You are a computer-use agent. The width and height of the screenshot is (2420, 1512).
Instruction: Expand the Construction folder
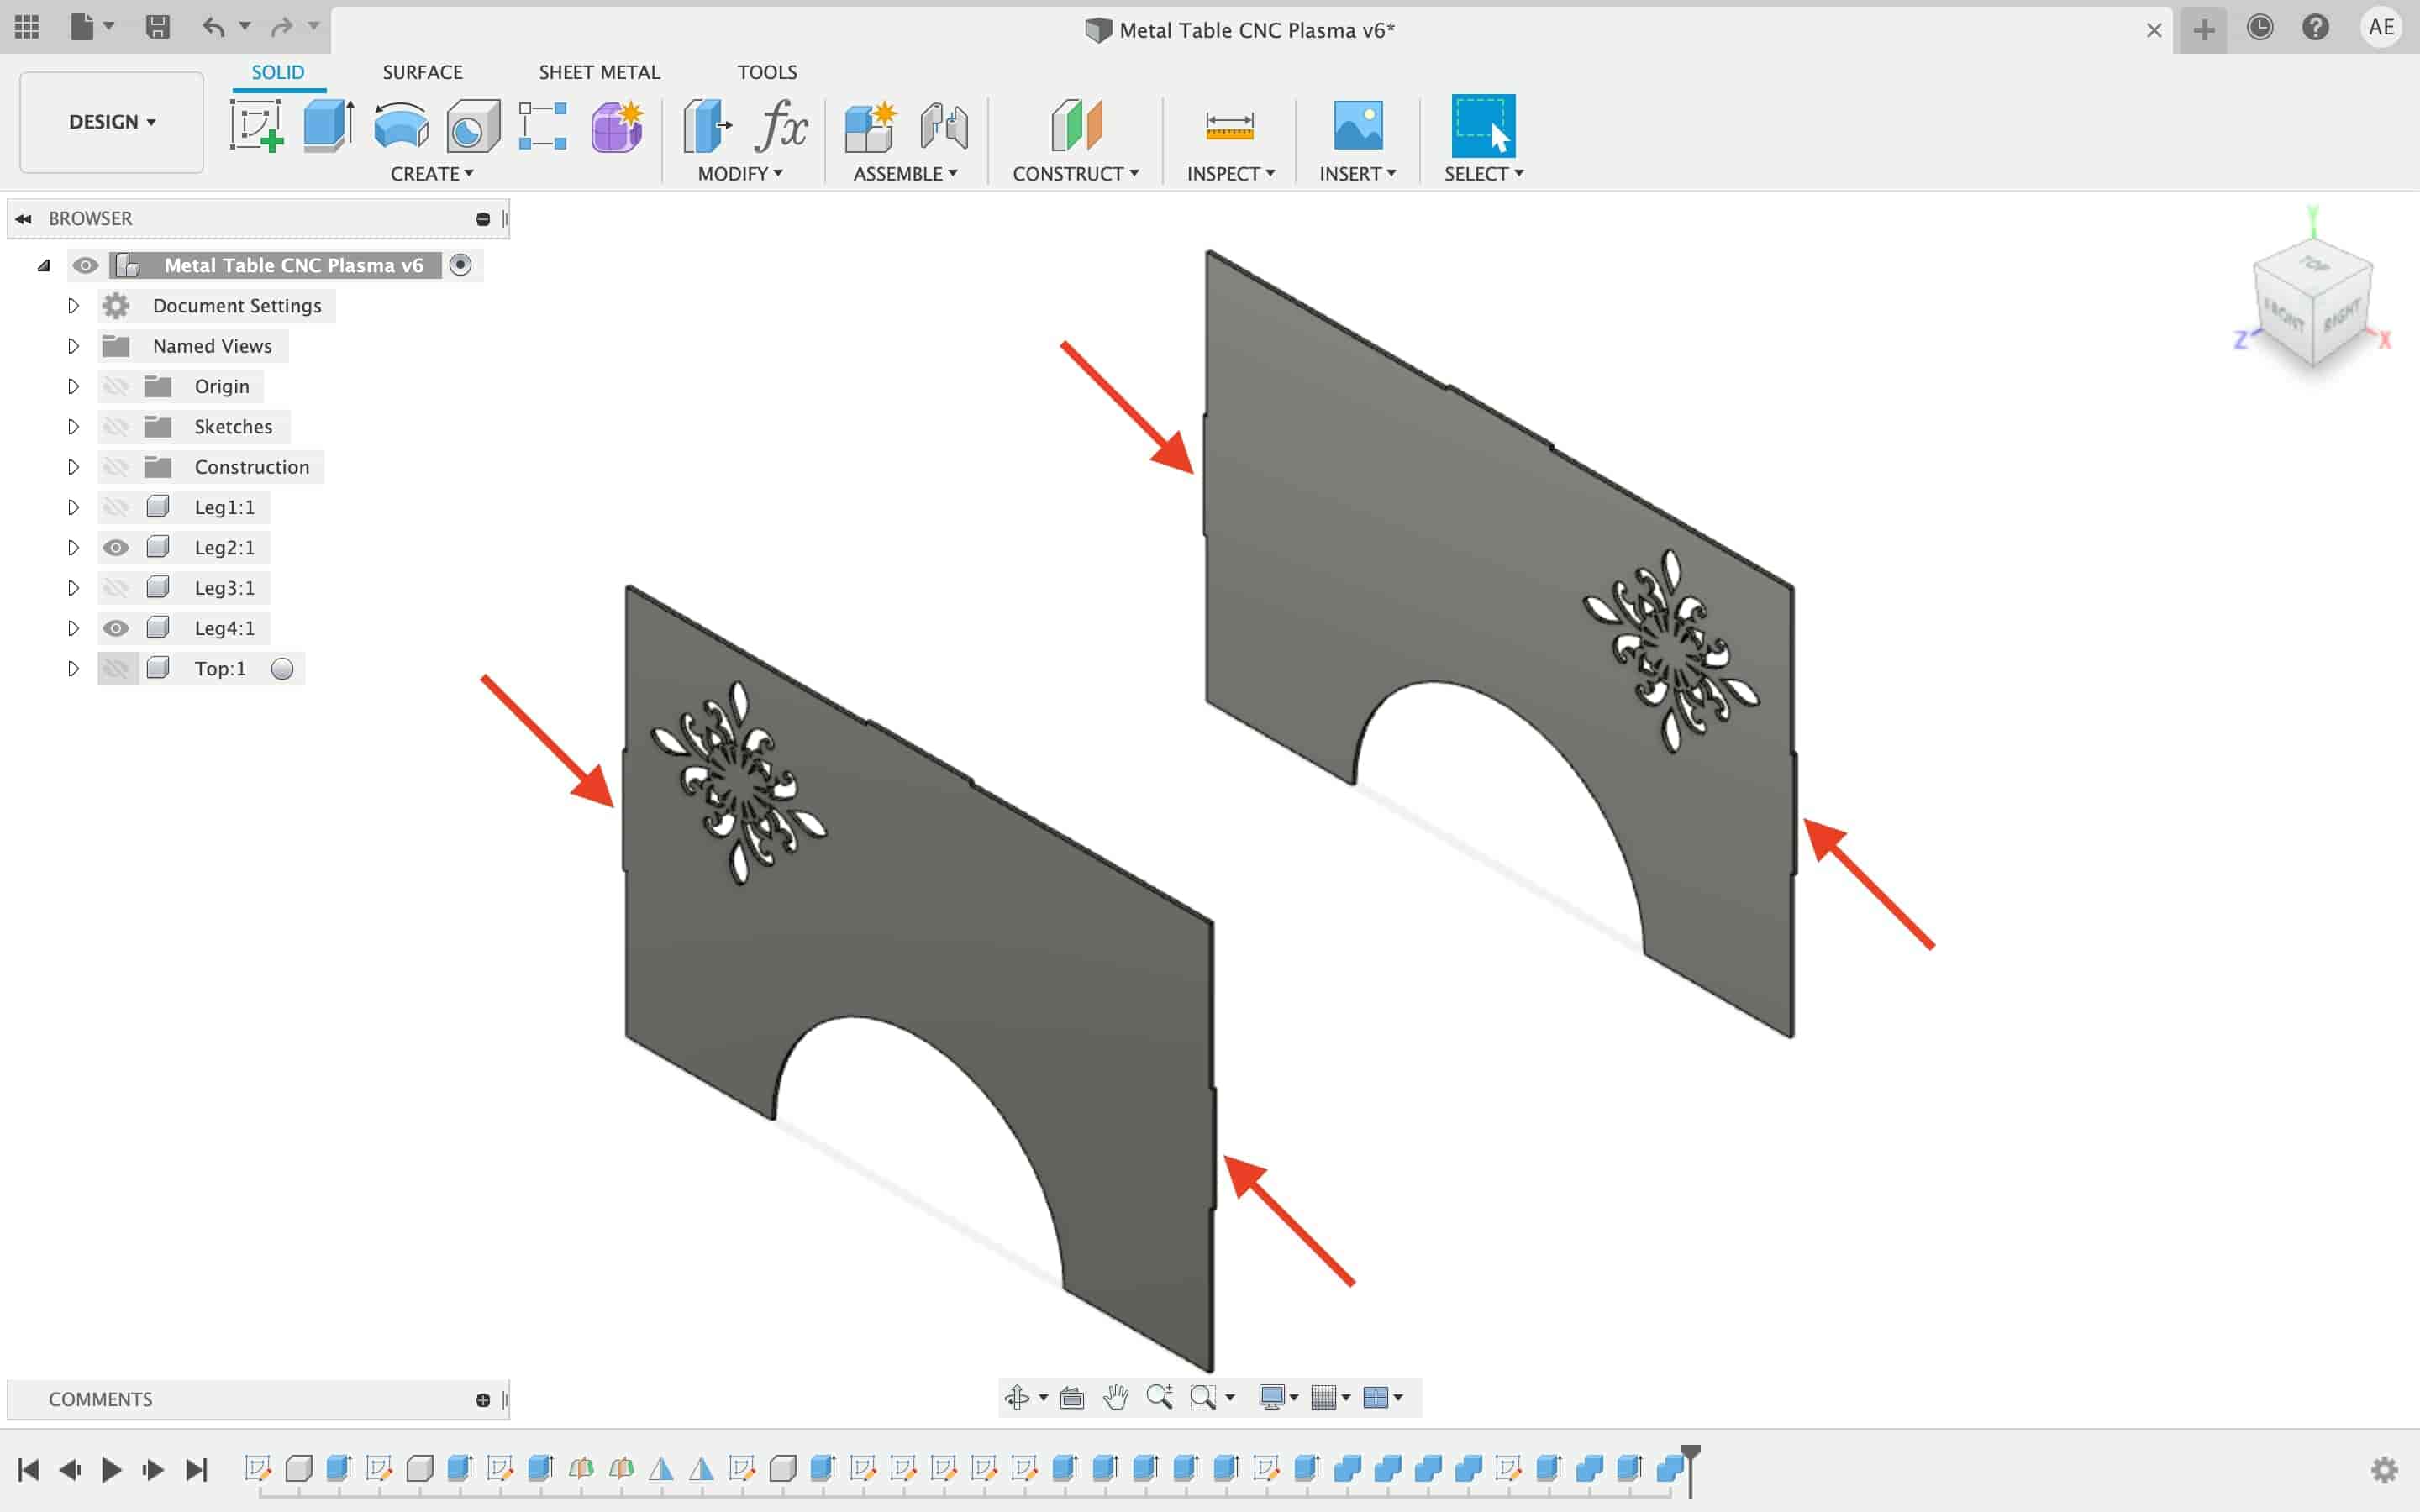(71, 465)
